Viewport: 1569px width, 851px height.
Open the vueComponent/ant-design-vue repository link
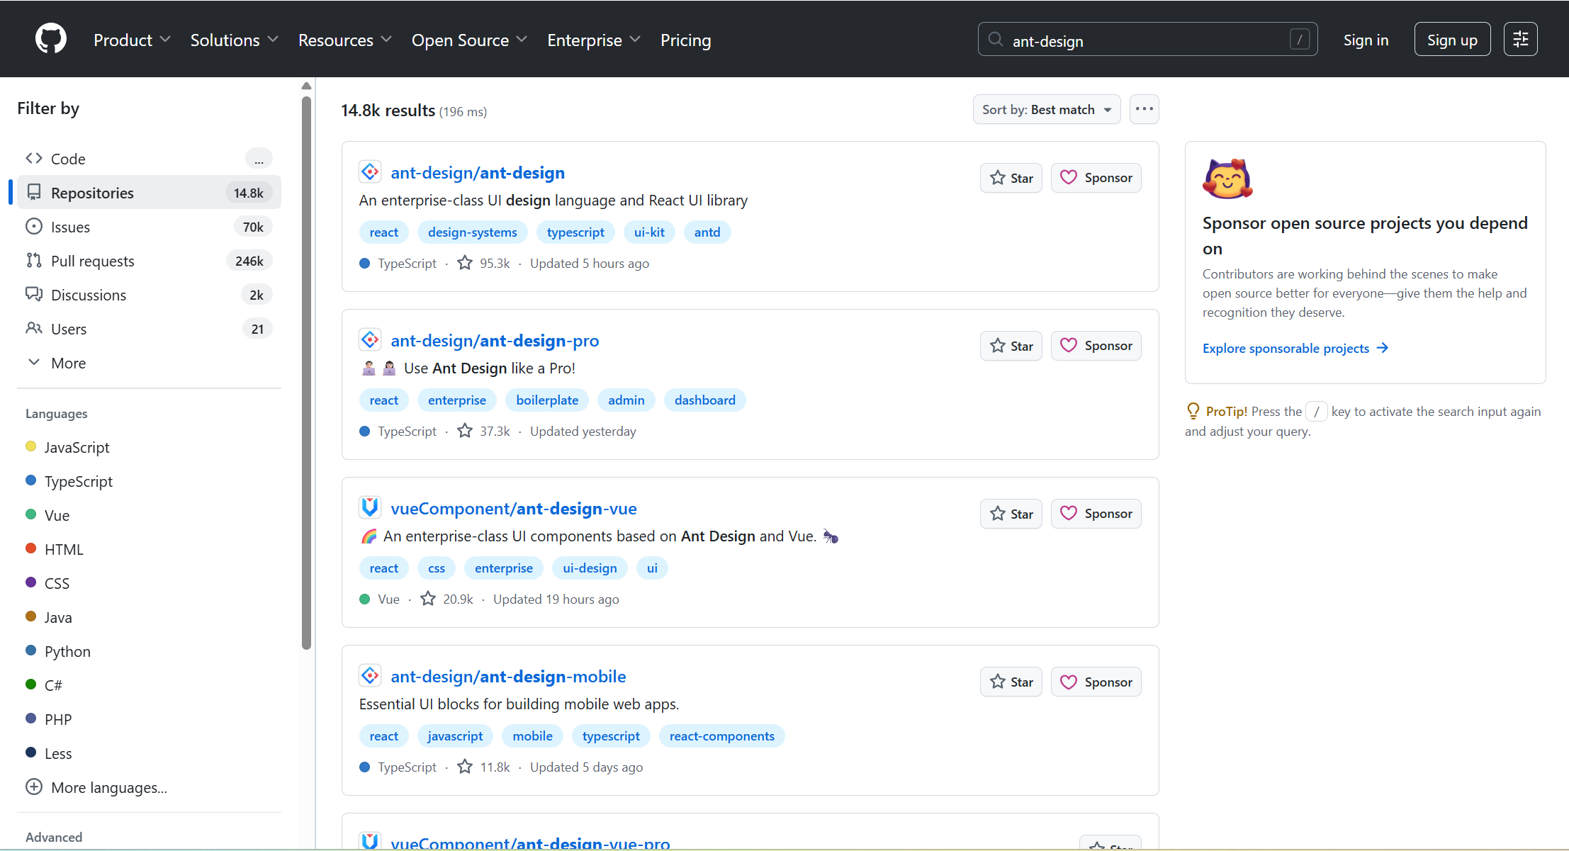pos(514,508)
